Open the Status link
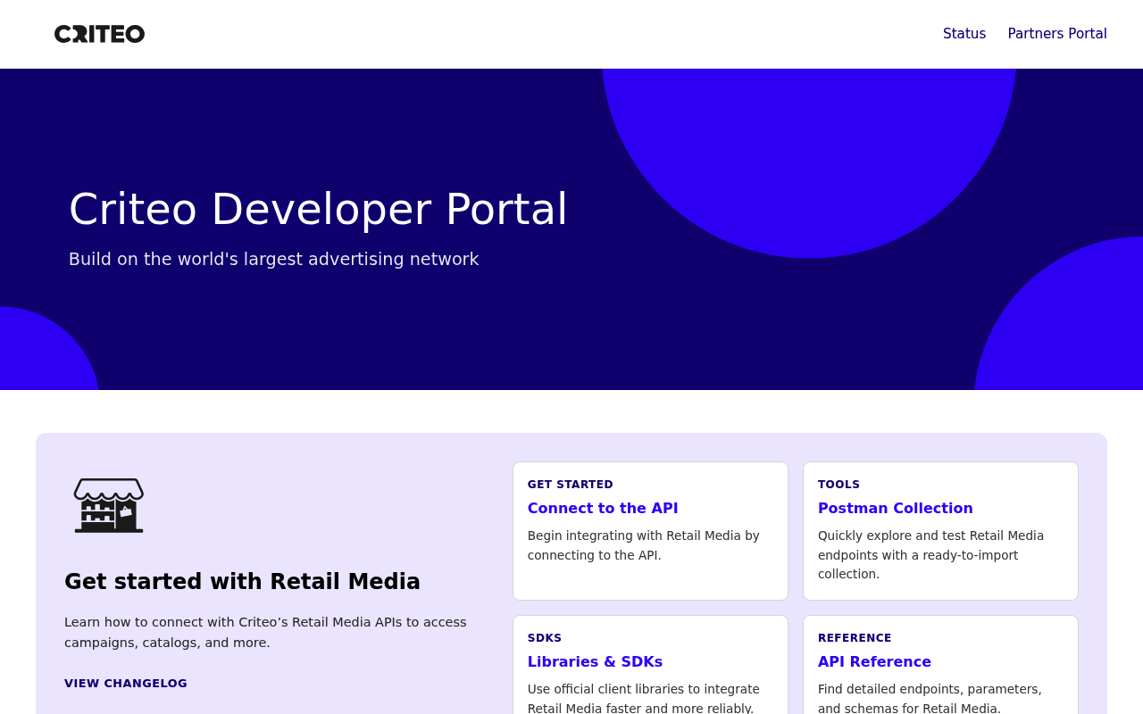The width and height of the screenshot is (1143, 714). coord(964,34)
